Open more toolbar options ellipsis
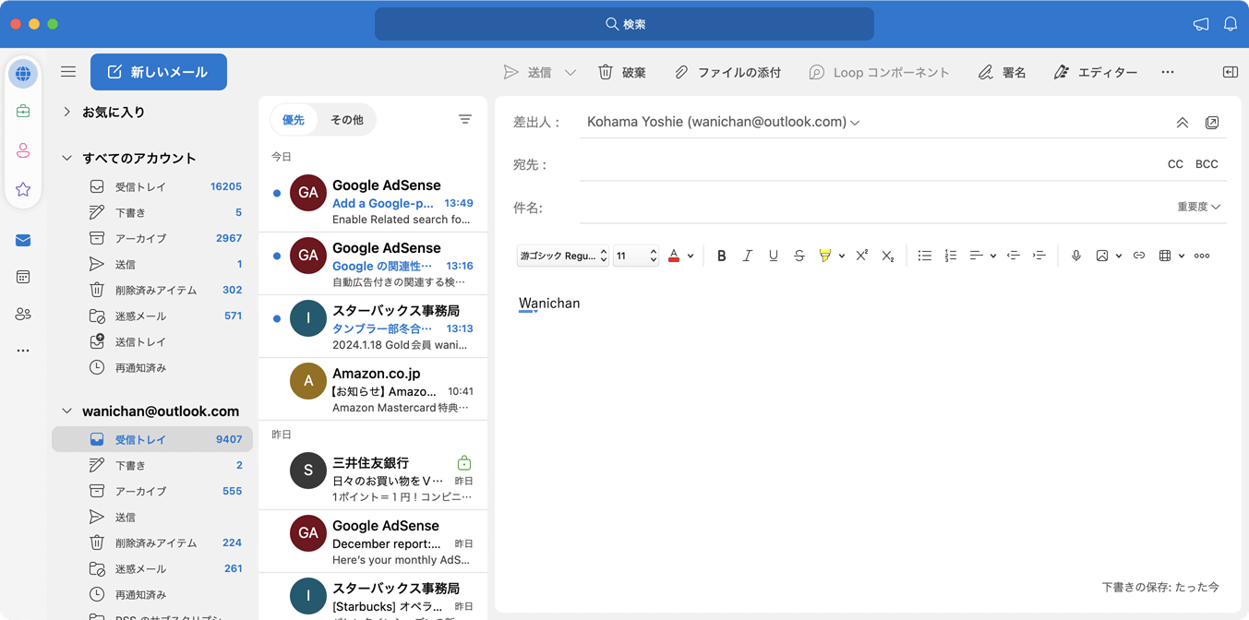 pos(1168,72)
